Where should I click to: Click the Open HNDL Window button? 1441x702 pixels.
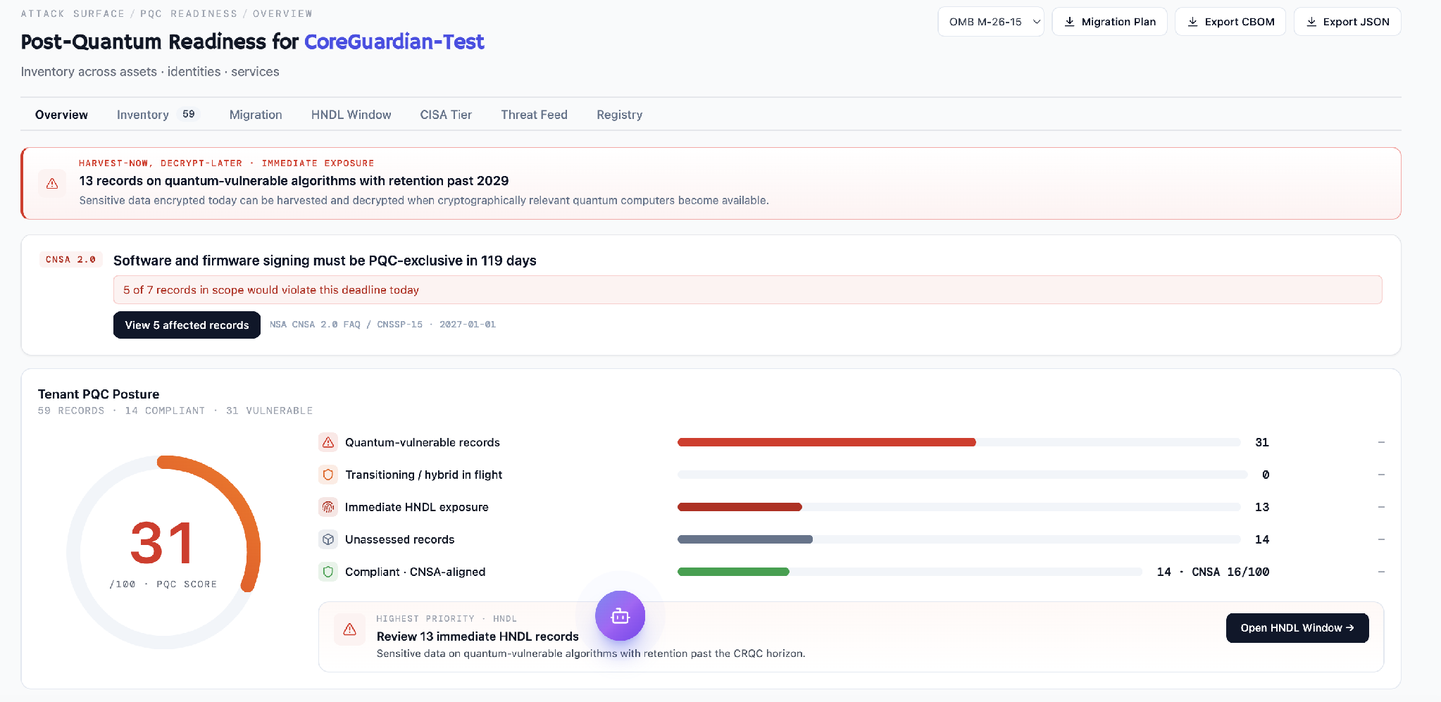(x=1297, y=628)
